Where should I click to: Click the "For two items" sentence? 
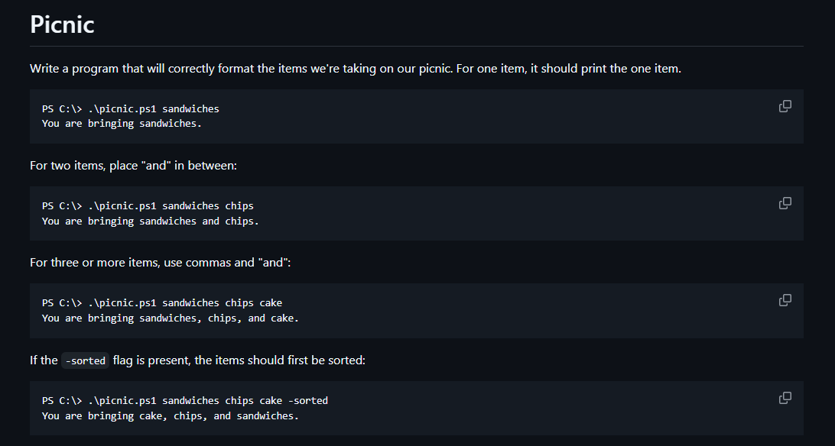(x=133, y=165)
